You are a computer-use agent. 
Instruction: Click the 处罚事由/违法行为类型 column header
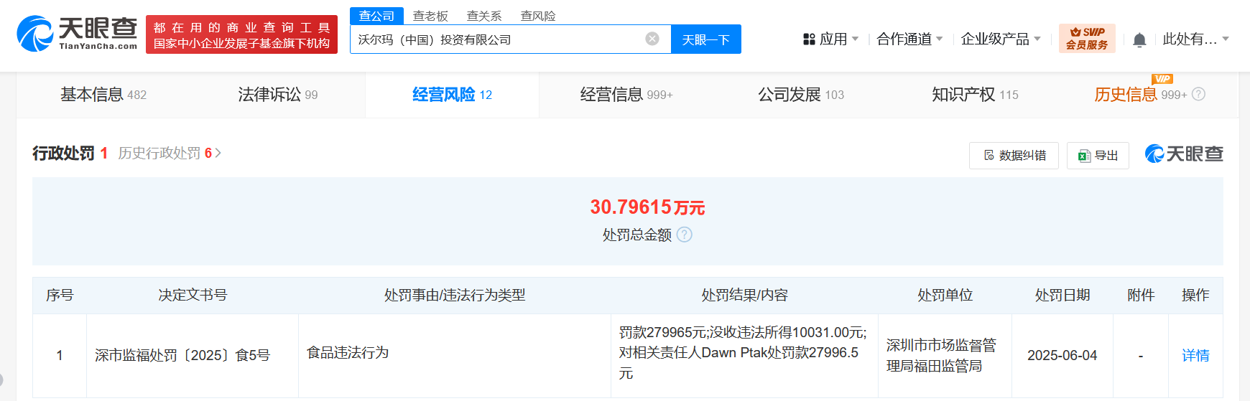pos(455,295)
